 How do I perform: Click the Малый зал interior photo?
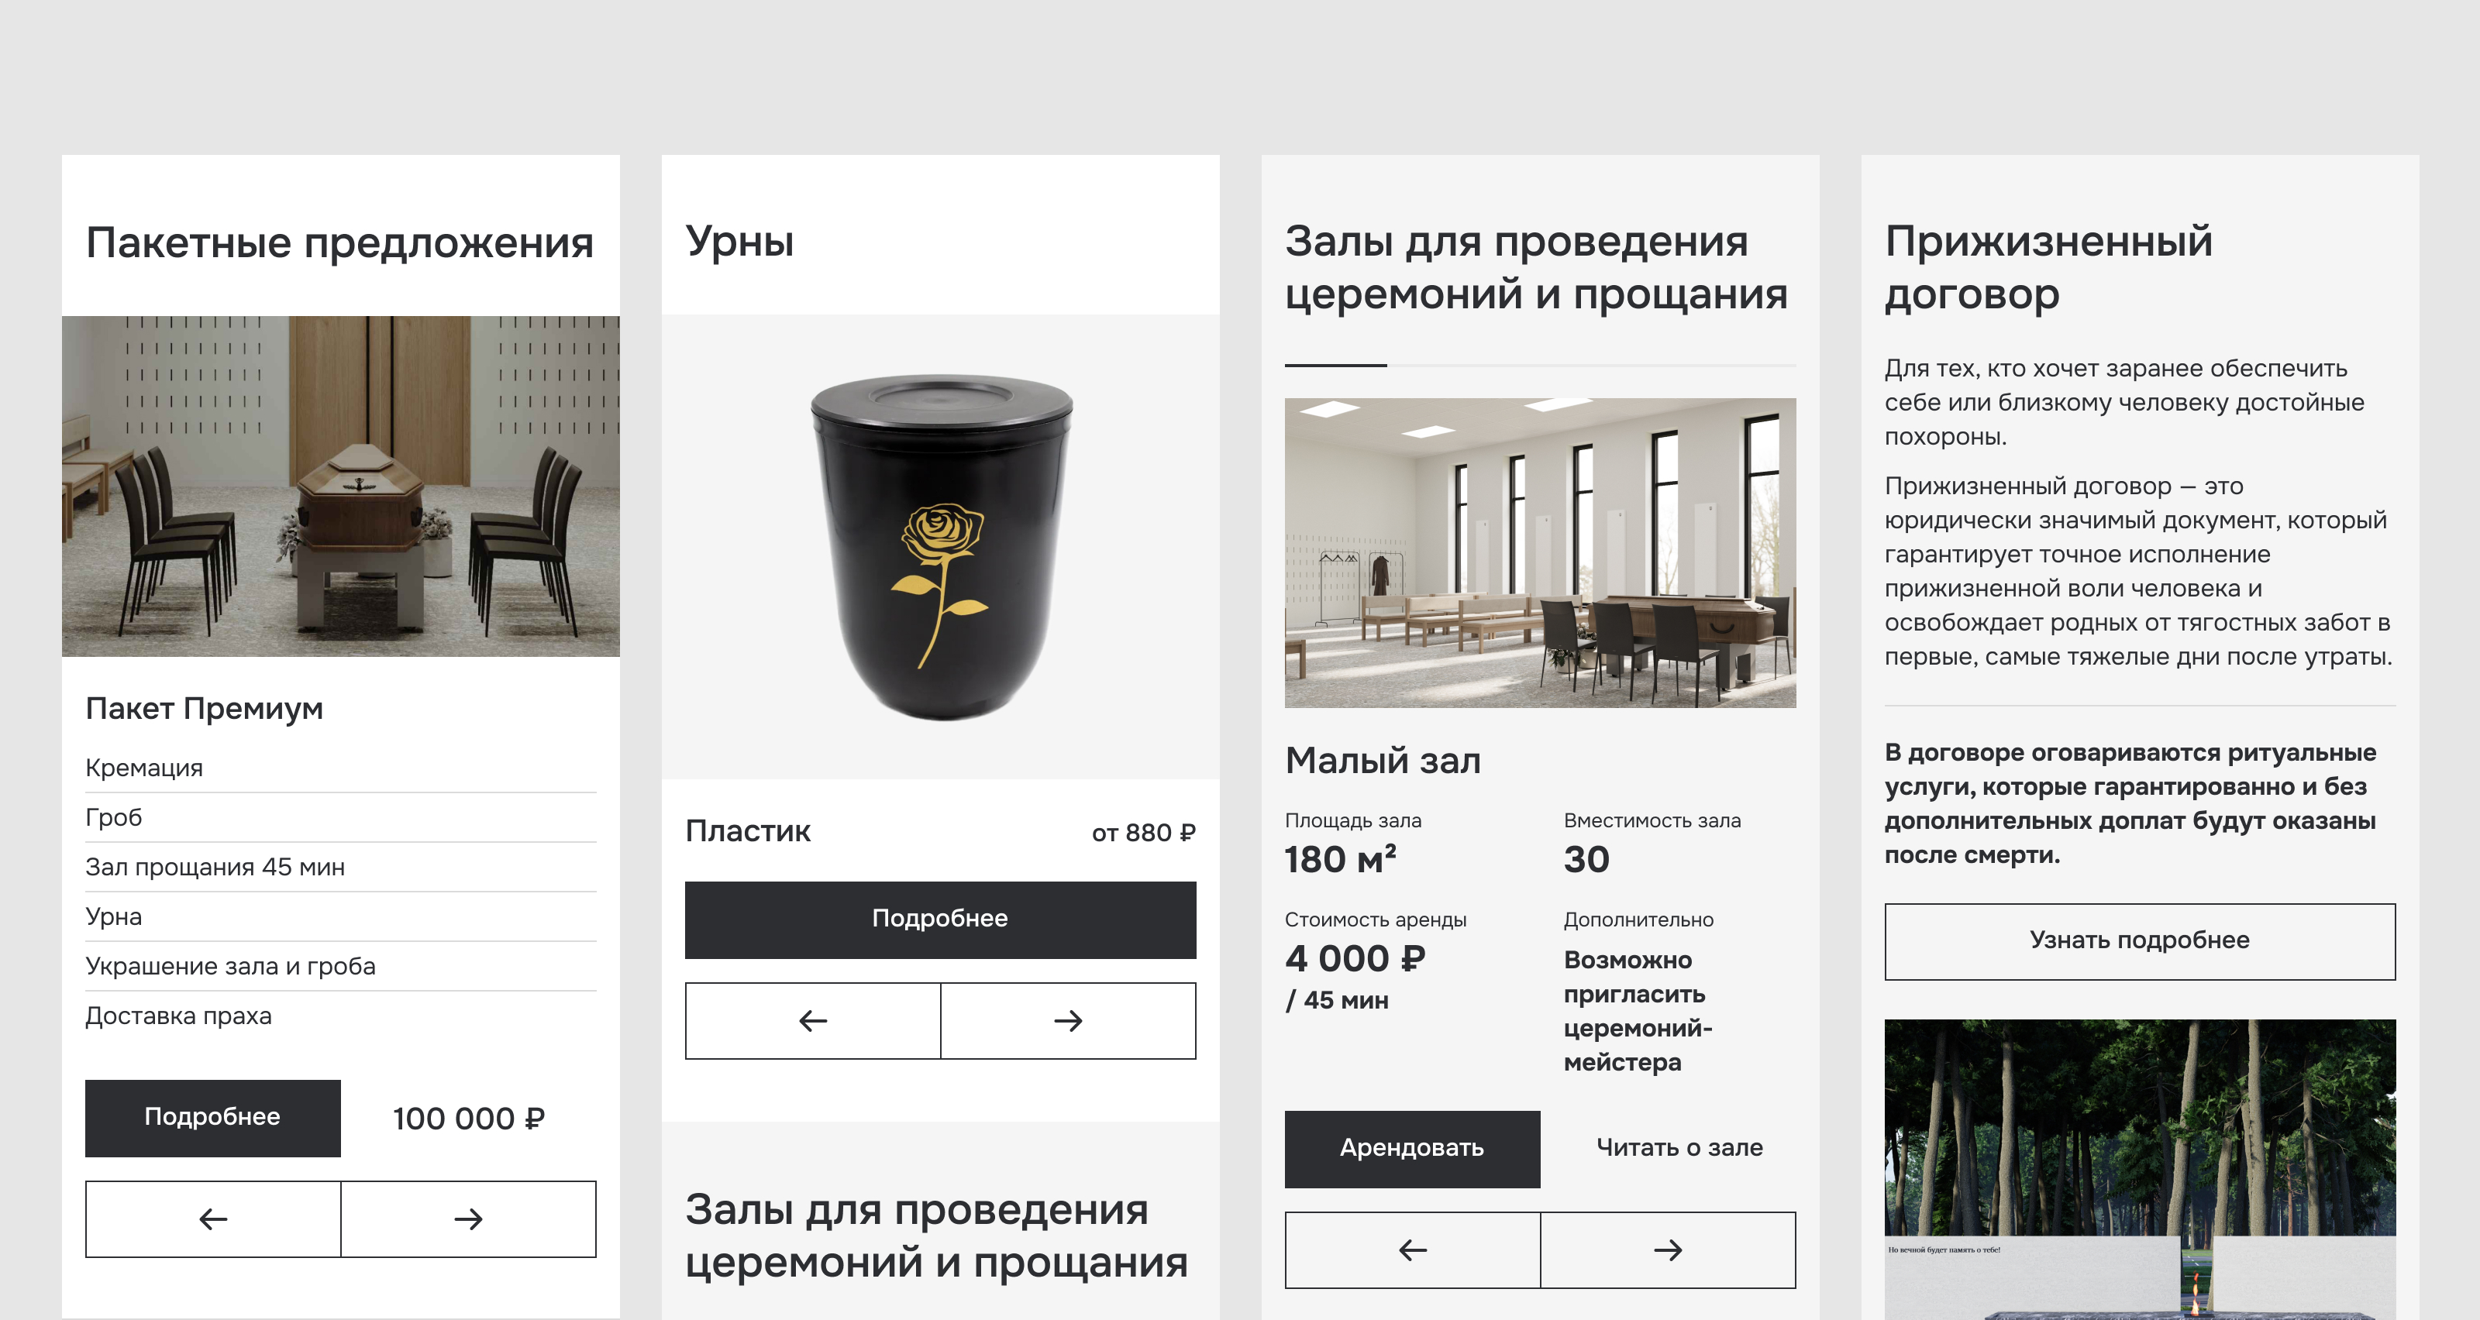1541,553
